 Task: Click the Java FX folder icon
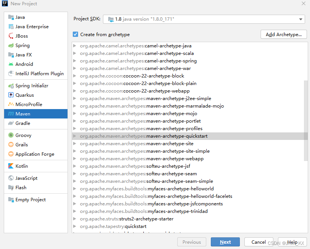pyautogui.click(x=11, y=55)
